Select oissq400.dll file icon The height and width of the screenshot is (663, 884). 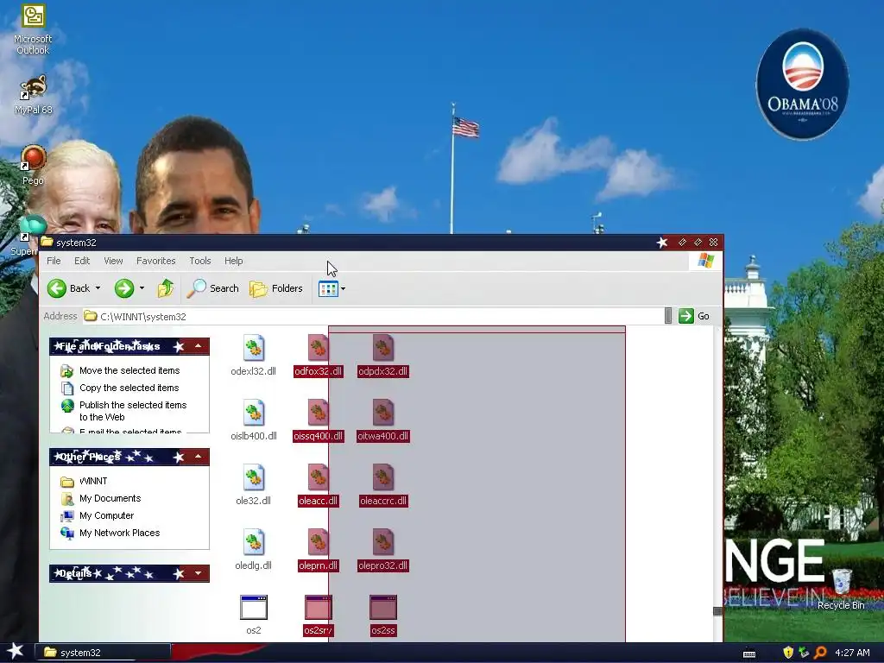click(x=318, y=412)
